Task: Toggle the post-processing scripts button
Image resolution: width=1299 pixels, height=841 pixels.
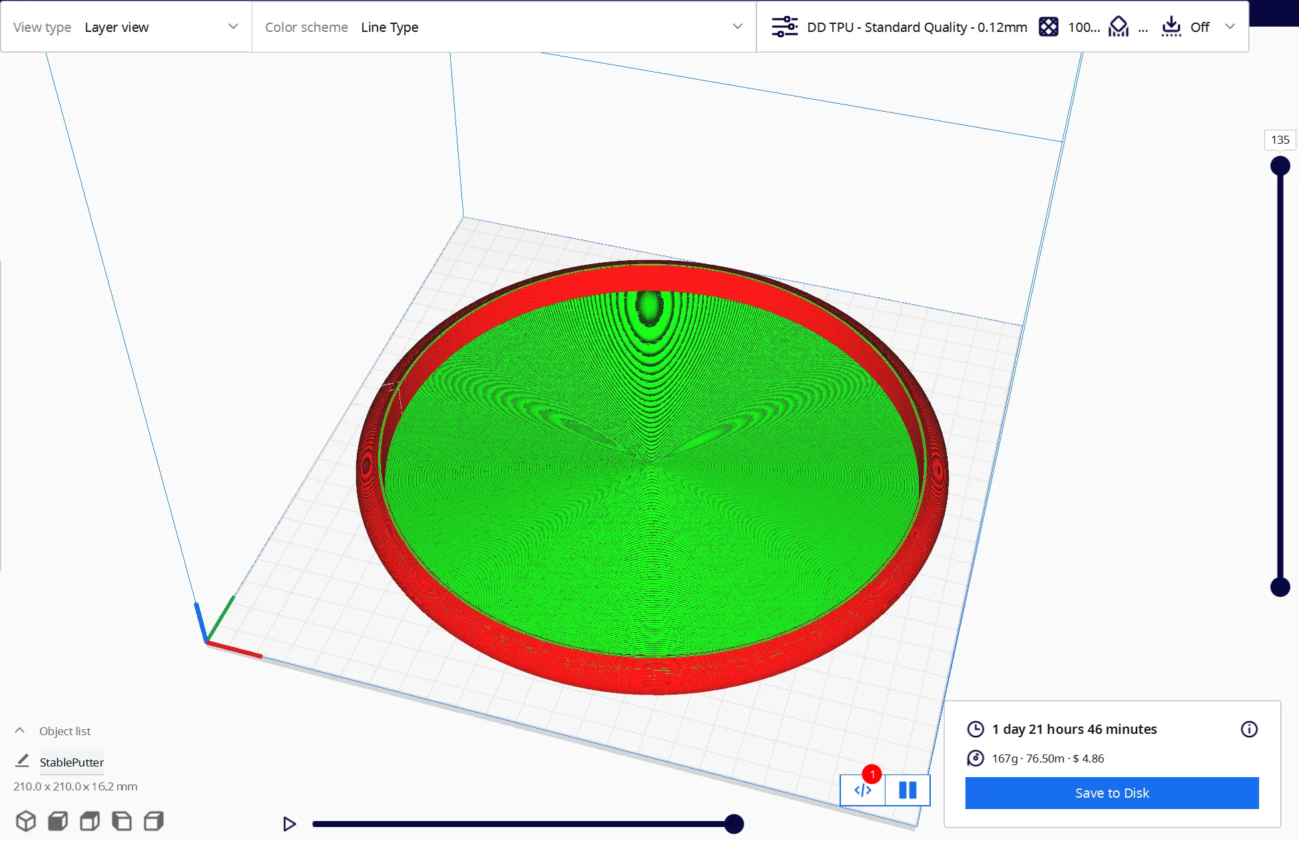Action: (x=863, y=790)
